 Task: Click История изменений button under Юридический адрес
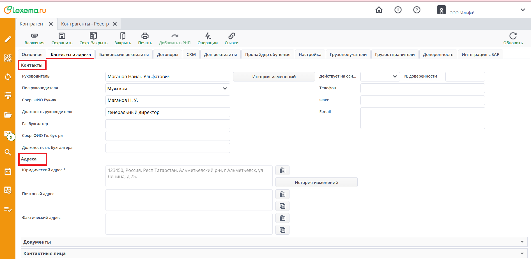tap(316, 182)
